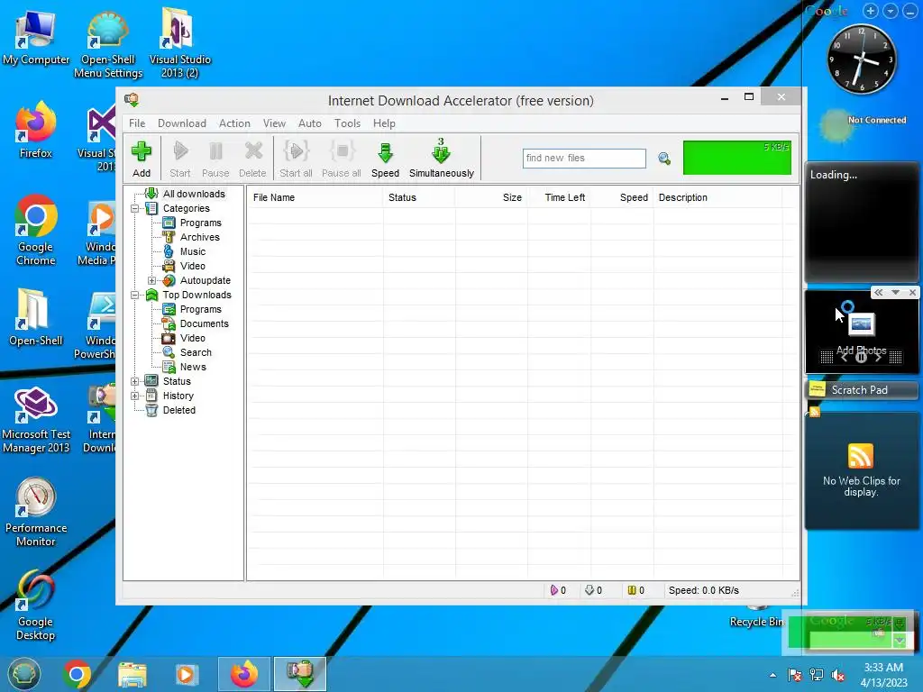
Task: Select Video under Categories
Action: click(193, 266)
